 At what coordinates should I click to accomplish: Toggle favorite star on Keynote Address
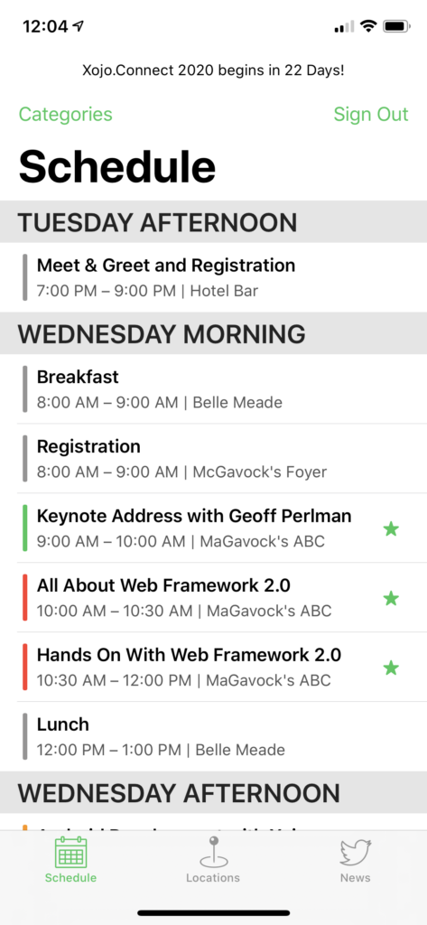click(x=390, y=528)
